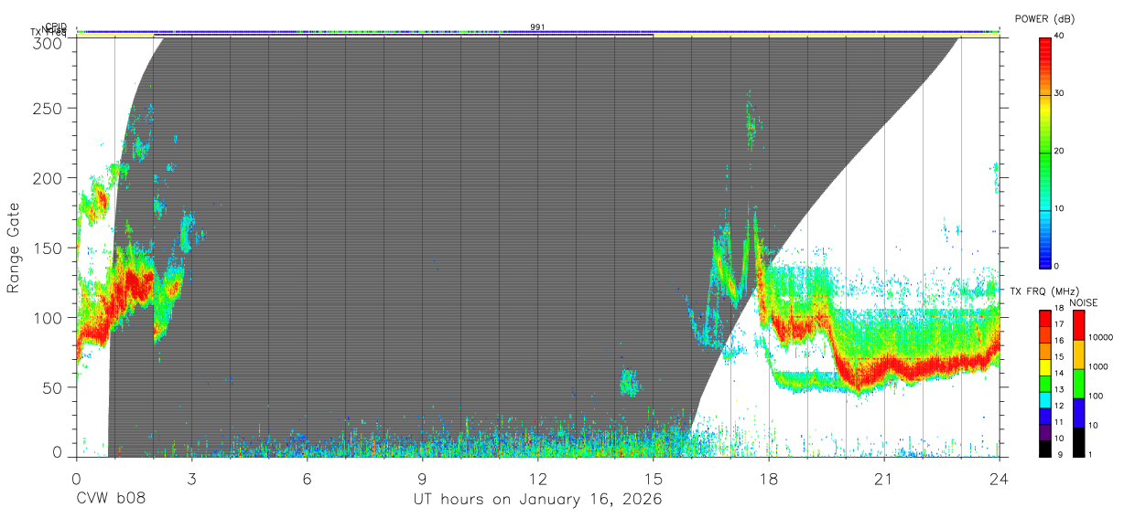Click the 9 tick on UT hours axis
The width and height of the screenshot is (1124, 518).
pos(422,478)
